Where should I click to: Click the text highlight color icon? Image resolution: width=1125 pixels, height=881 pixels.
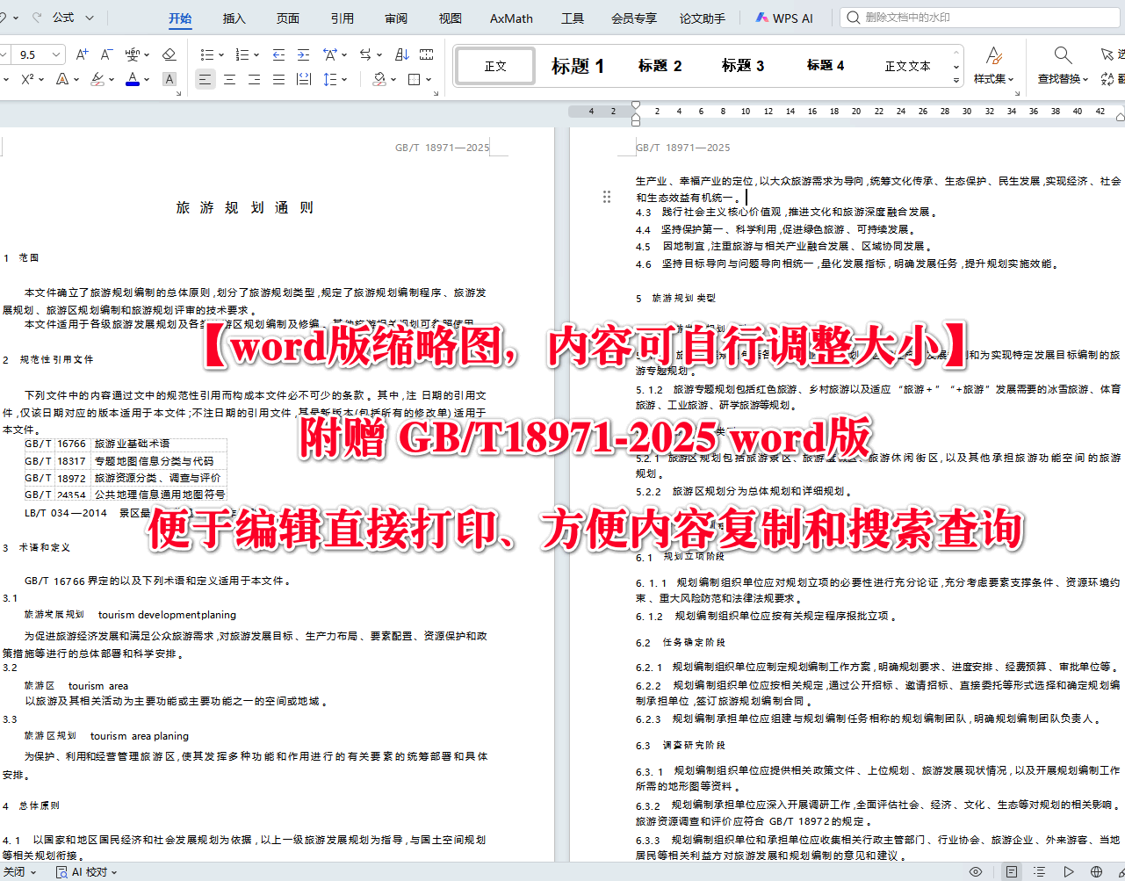pyautogui.click(x=97, y=79)
